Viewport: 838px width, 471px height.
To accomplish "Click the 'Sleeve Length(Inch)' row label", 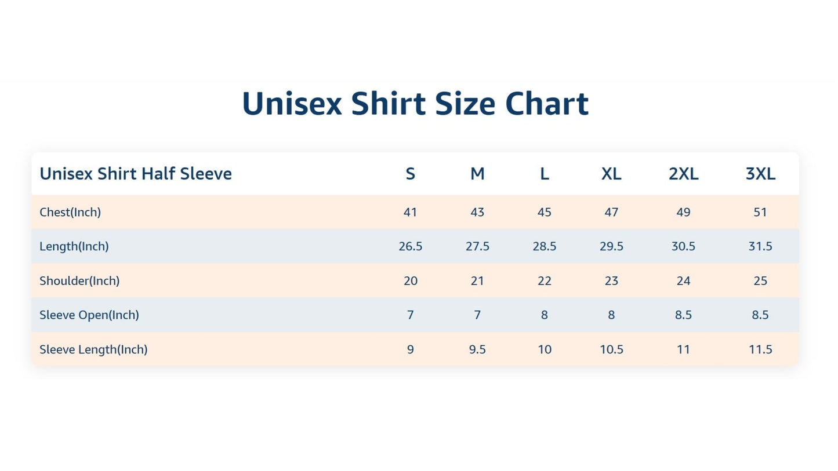I will (x=93, y=349).
